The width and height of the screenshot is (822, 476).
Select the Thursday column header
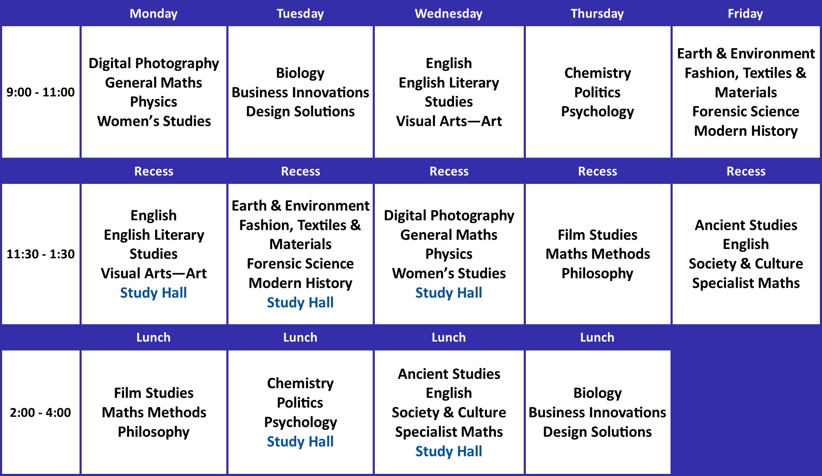pyautogui.click(x=597, y=14)
